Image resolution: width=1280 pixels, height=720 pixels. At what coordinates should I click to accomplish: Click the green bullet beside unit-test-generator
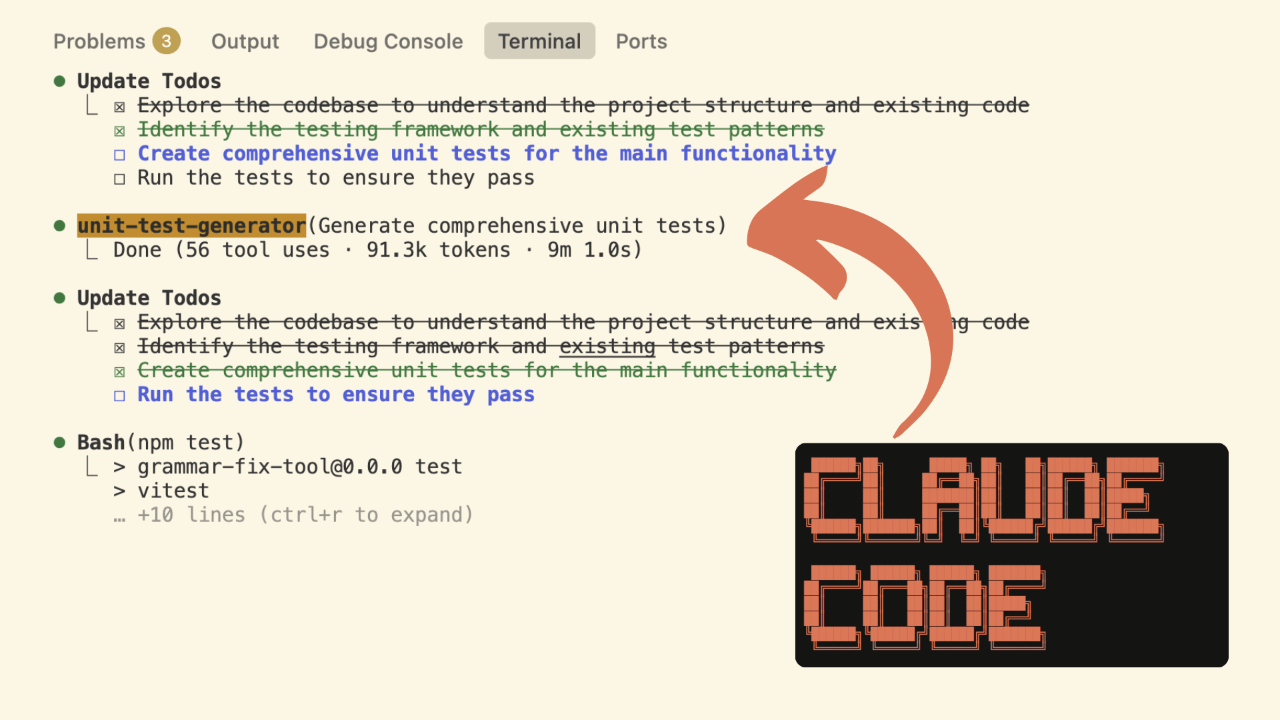(59, 226)
